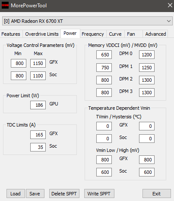Open the Fan tab
The height and width of the screenshot is (201, 174).
[x=131, y=34]
